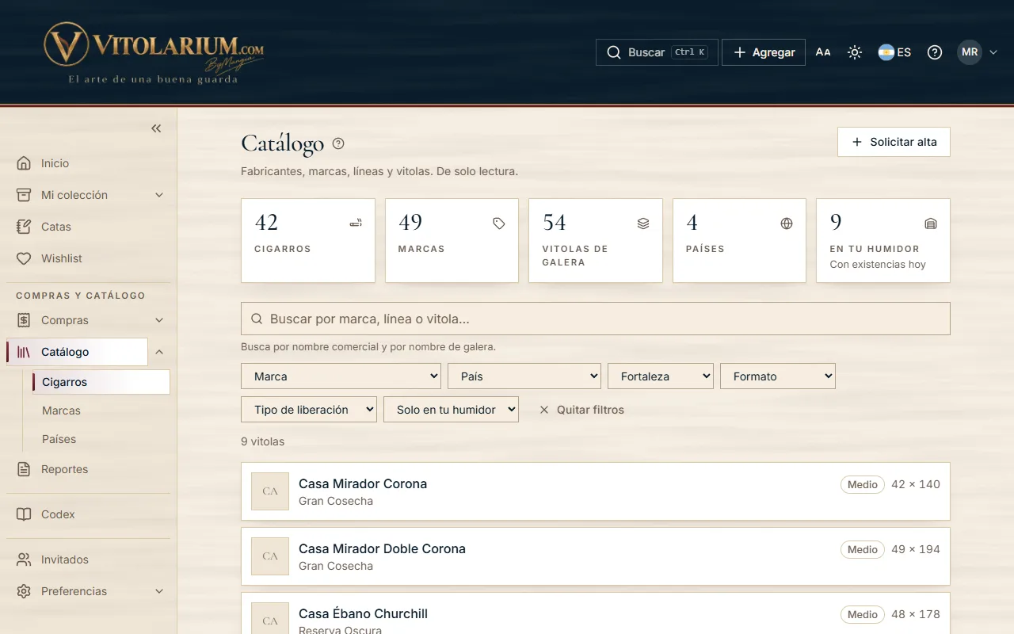Click the Catálogo help info icon

click(338, 143)
